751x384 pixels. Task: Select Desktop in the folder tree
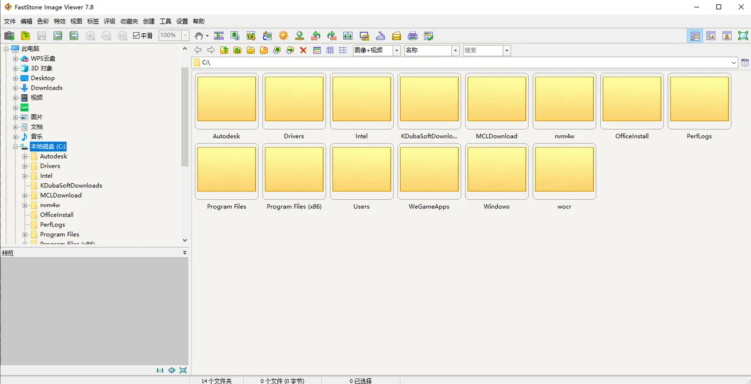tap(42, 78)
